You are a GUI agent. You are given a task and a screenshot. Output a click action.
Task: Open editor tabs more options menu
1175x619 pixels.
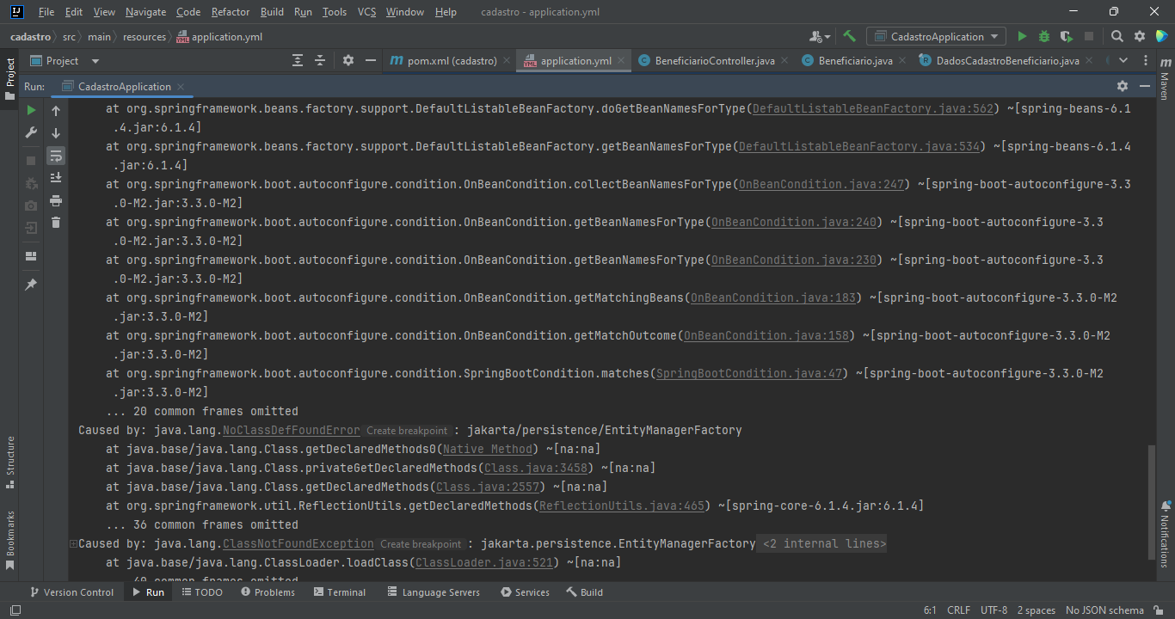click(x=1145, y=60)
